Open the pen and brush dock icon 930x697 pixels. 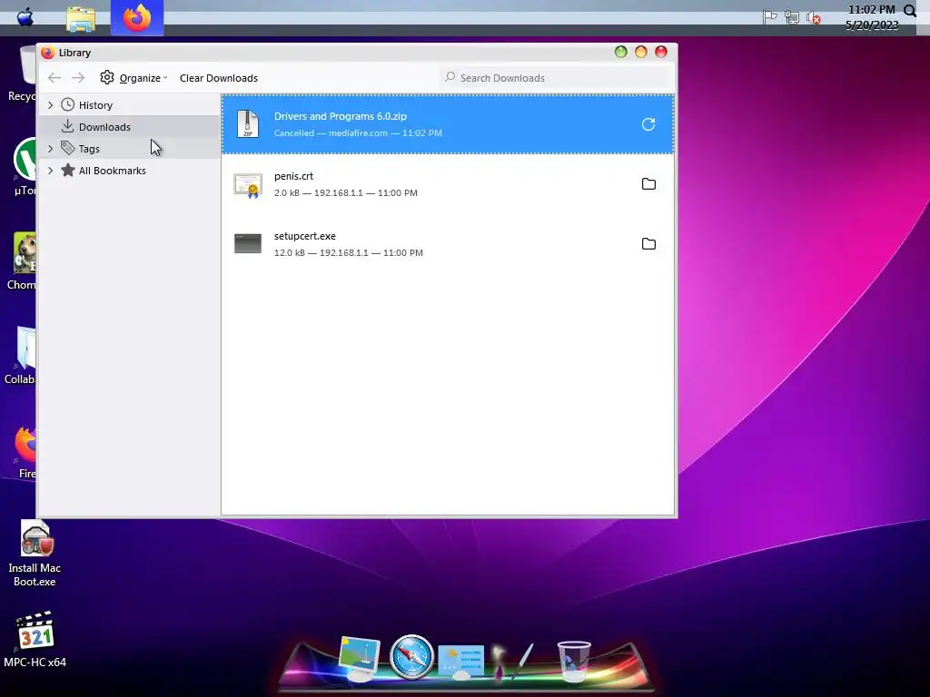pyautogui.click(x=514, y=660)
